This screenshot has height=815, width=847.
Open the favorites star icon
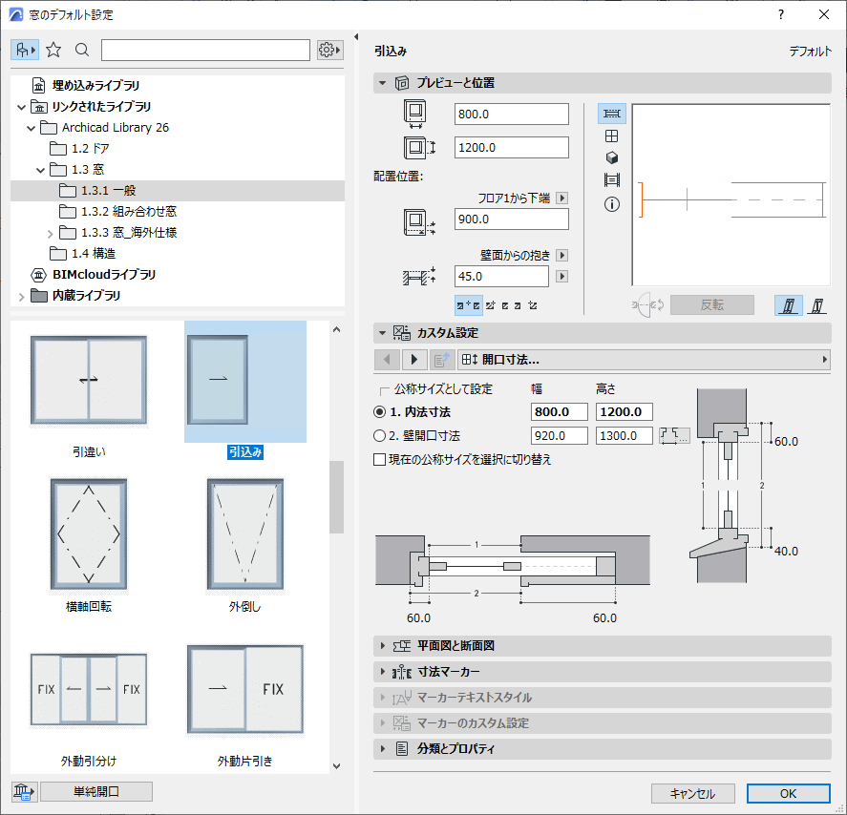53,50
